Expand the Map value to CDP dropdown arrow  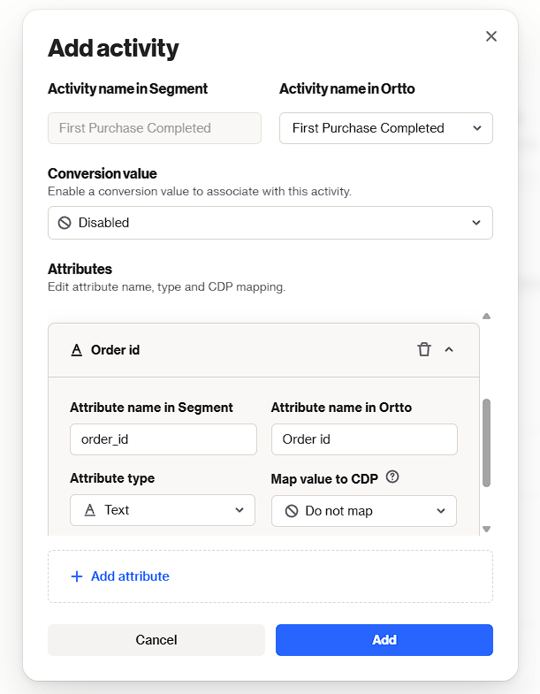coord(441,511)
